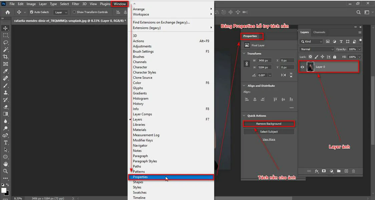Image resolution: width=375 pixels, height=200 pixels.
Task: Select the Zoom tool
Action: point(5,171)
